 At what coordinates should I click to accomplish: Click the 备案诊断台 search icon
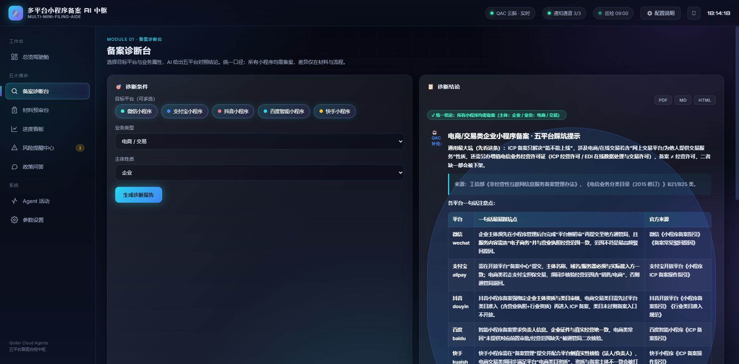14,91
